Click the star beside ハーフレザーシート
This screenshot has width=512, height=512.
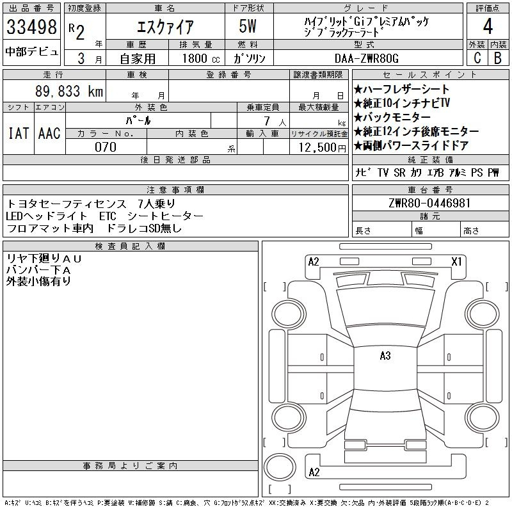click(358, 90)
